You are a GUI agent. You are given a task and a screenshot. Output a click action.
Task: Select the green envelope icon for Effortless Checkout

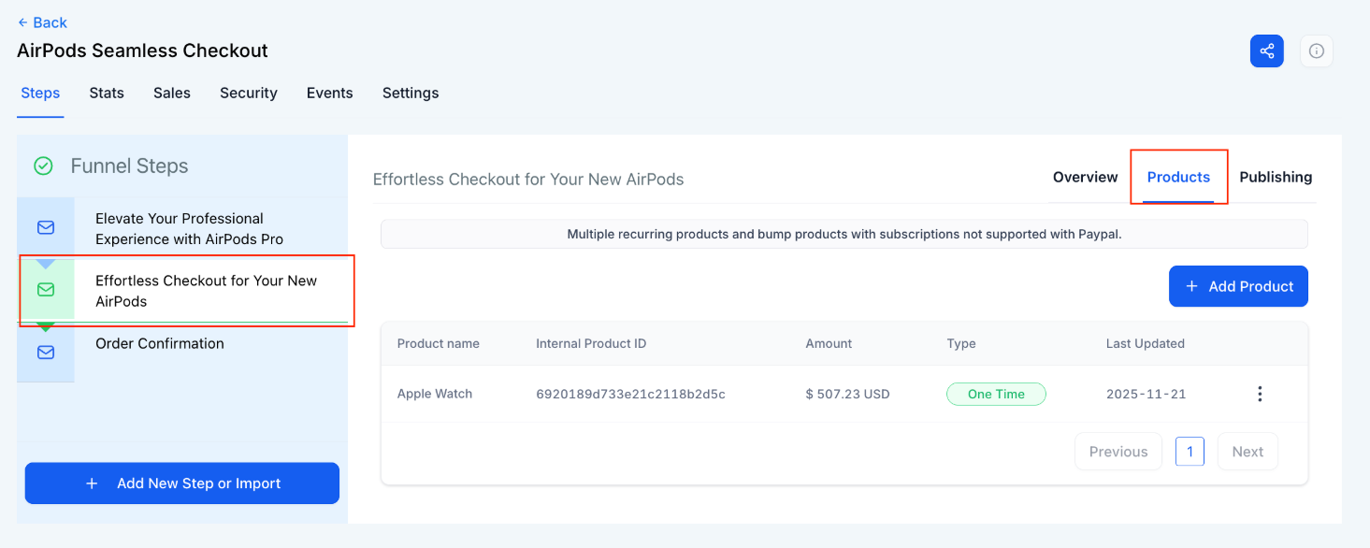click(46, 290)
